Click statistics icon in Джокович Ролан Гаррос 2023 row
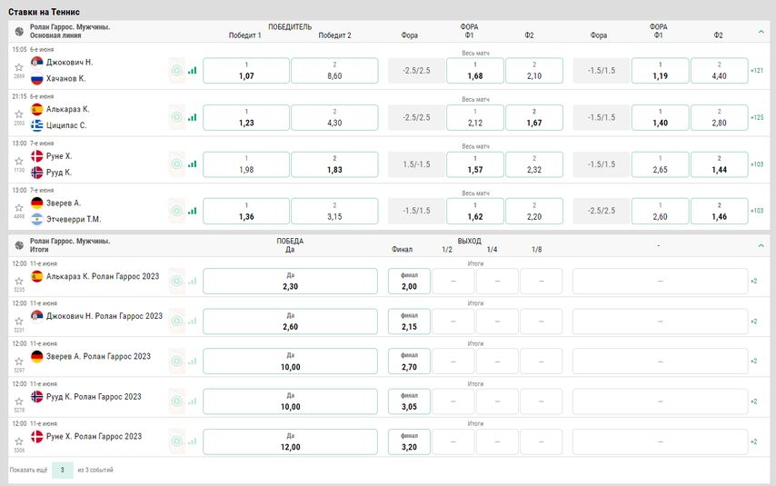Image resolution: width=776 pixels, height=486 pixels. click(x=192, y=322)
